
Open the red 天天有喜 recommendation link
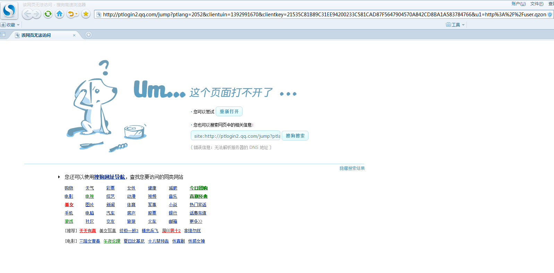[x=87, y=231]
